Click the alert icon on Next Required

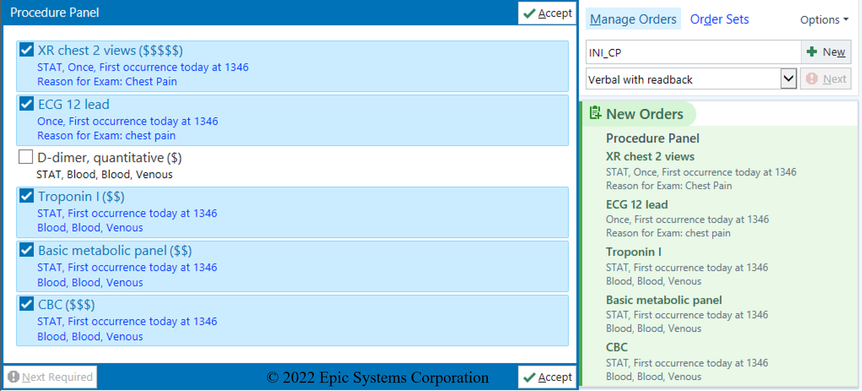[14, 377]
